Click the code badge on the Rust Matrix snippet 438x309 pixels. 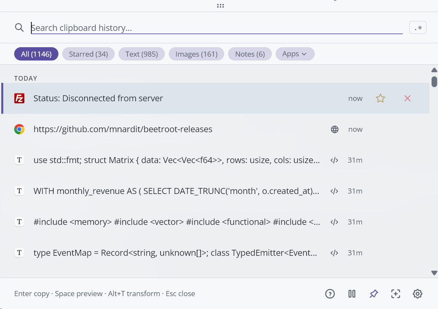[x=334, y=160]
